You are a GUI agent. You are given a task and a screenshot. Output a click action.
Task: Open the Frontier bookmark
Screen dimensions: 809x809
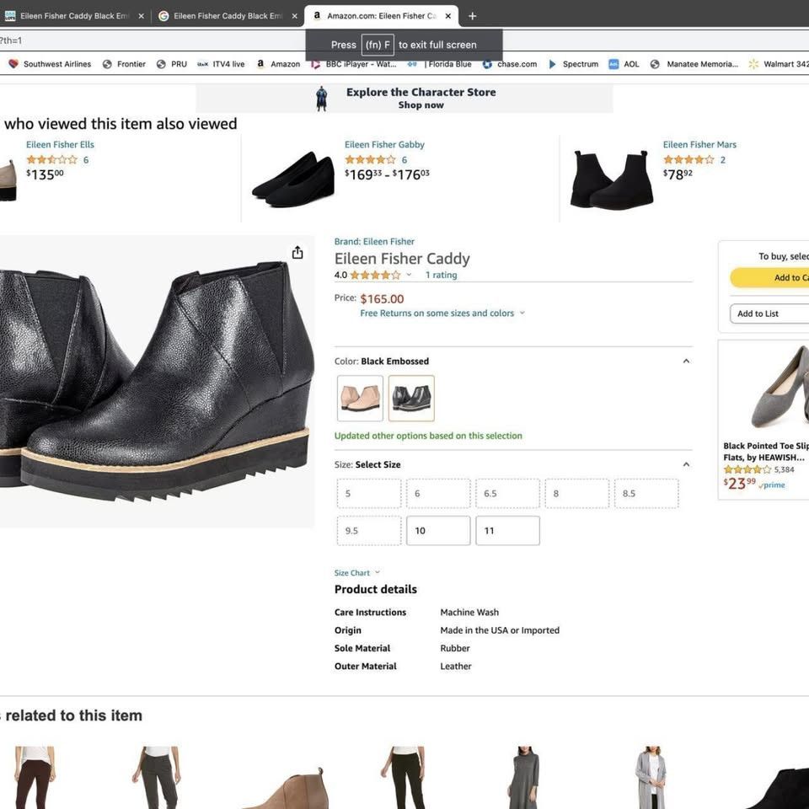click(124, 64)
